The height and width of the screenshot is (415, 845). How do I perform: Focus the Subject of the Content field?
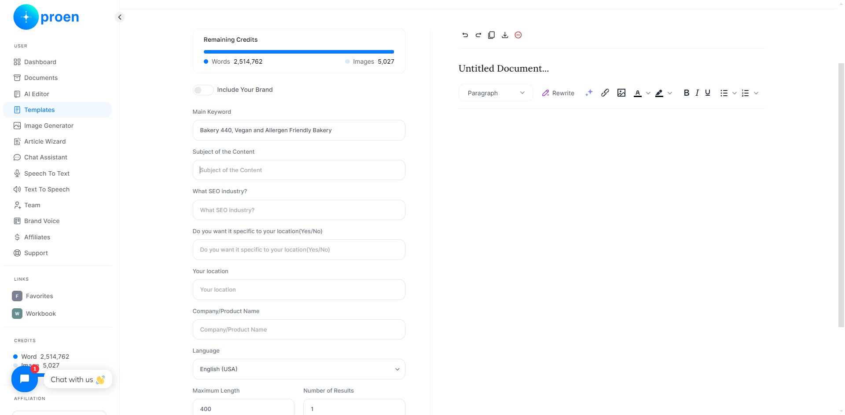299,170
